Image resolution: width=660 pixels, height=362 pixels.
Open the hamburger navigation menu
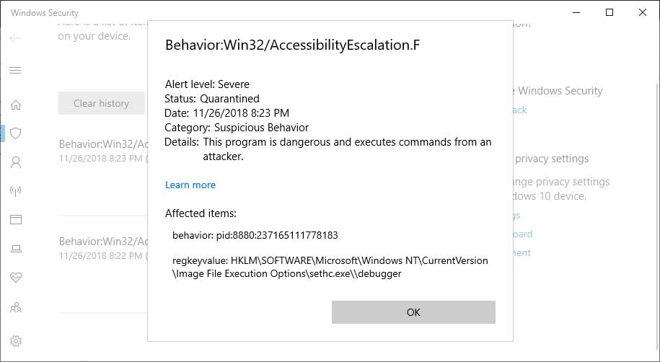click(x=16, y=70)
